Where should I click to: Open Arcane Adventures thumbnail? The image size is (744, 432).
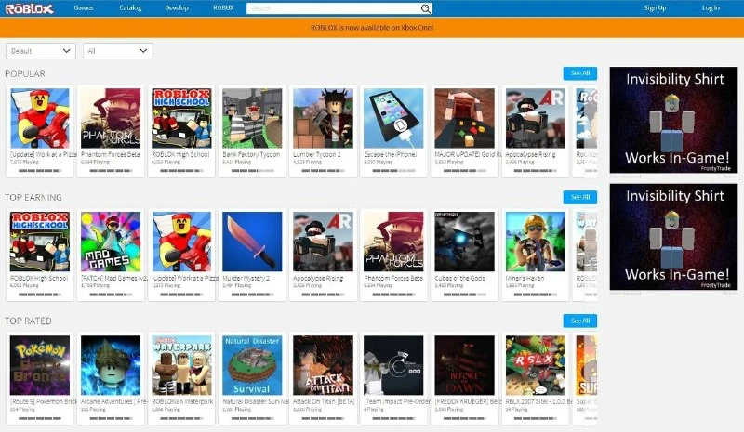tap(111, 366)
